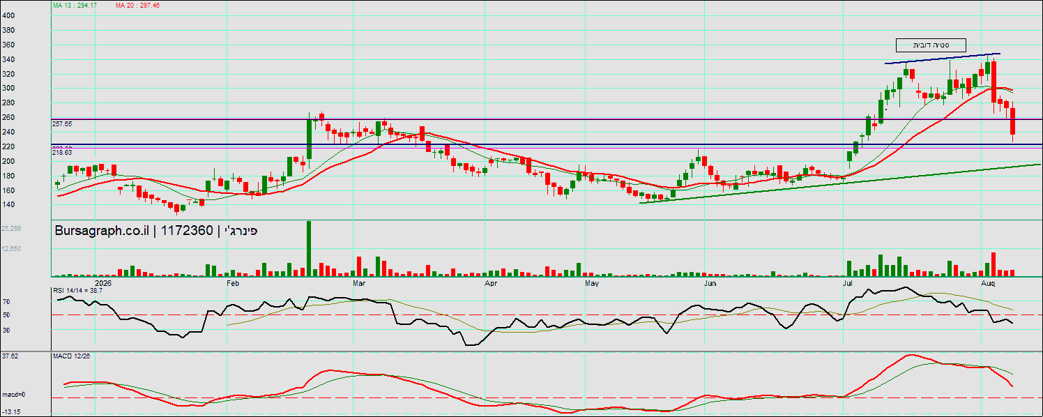Click the 257.65 price level label
1043x417 pixels.
pyautogui.click(x=62, y=123)
